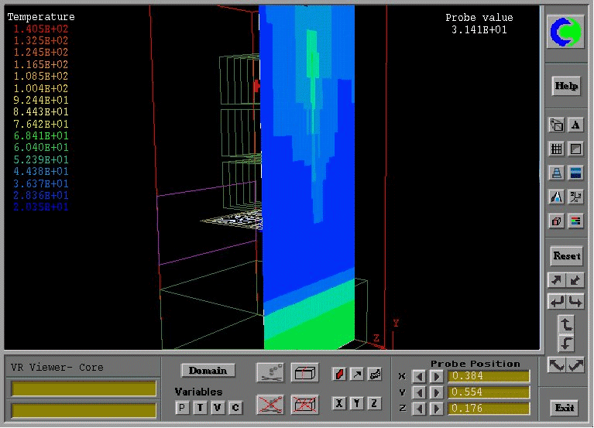Increase probe Z position with right arrow
This screenshot has height=428, width=594.
(x=436, y=409)
